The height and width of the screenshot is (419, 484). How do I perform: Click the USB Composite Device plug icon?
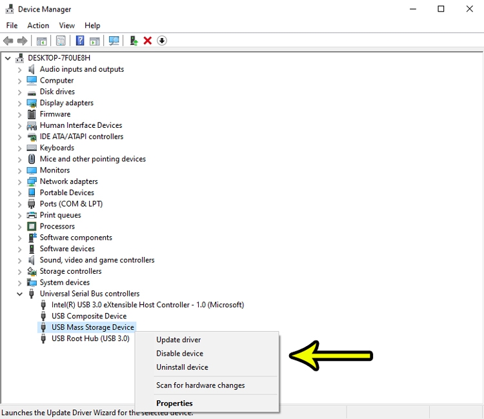(43, 316)
